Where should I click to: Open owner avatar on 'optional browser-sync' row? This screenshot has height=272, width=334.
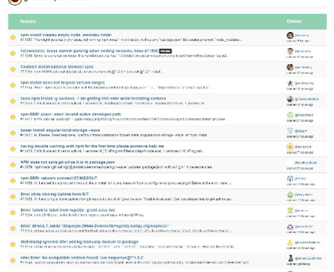pos(290,67)
